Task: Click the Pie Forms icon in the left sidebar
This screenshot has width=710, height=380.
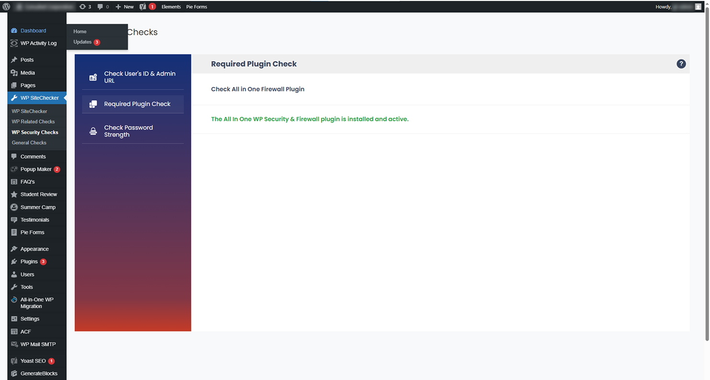Action: pos(14,232)
